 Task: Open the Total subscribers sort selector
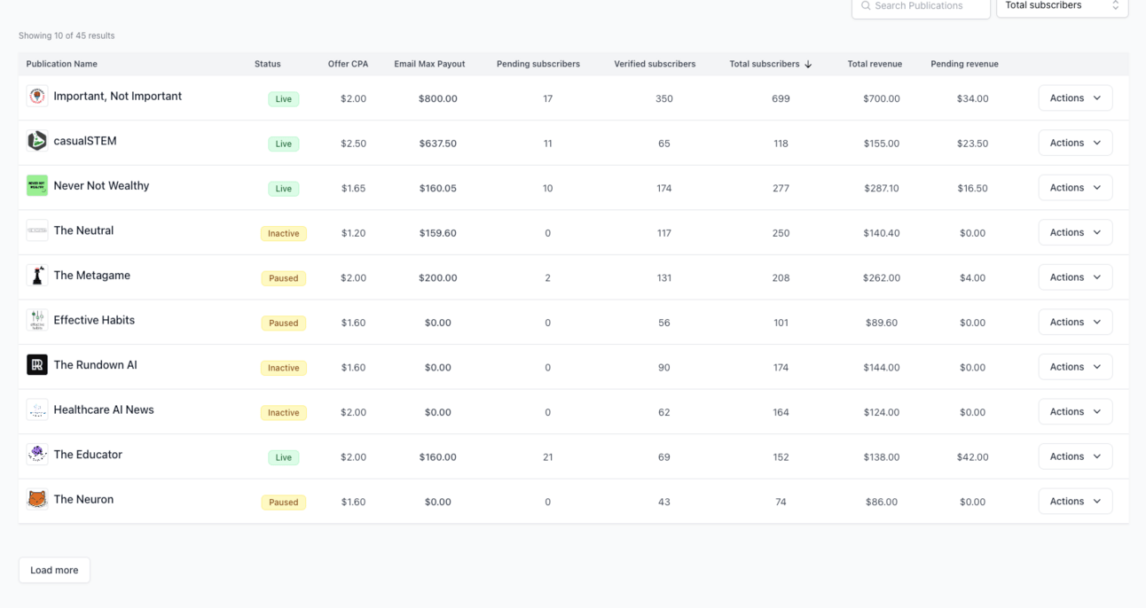click(x=1062, y=6)
